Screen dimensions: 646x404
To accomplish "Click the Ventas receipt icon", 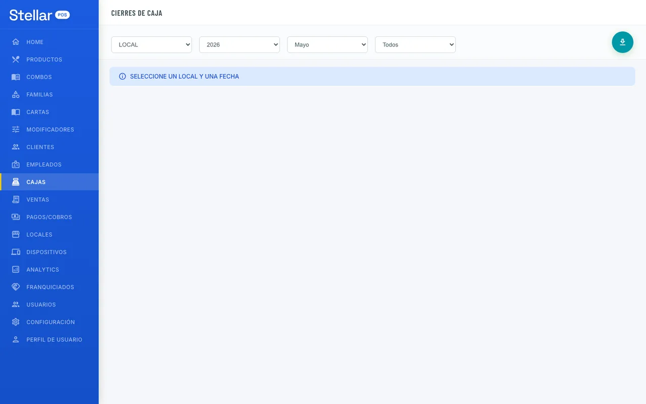I will (x=16, y=199).
